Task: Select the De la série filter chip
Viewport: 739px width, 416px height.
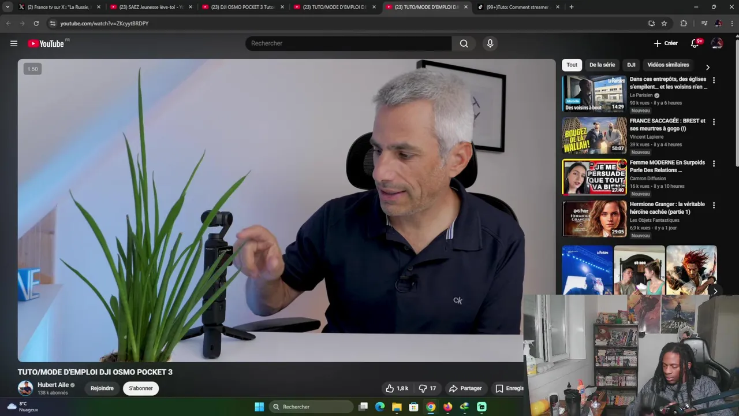Action: pyautogui.click(x=602, y=65)
